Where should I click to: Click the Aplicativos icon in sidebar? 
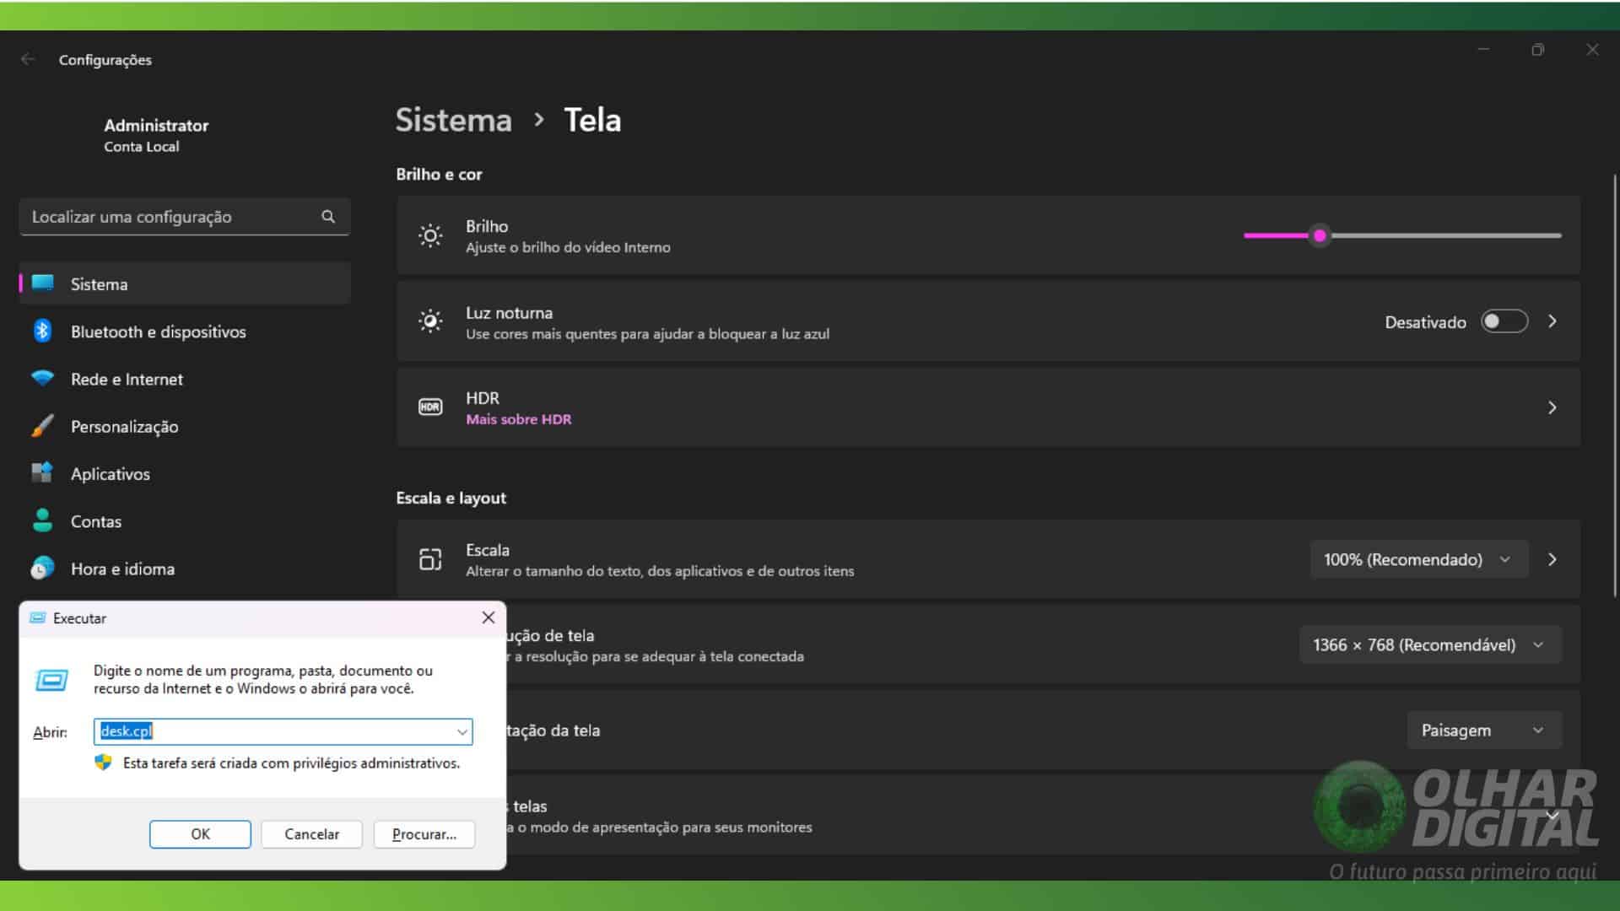(42, 473)
